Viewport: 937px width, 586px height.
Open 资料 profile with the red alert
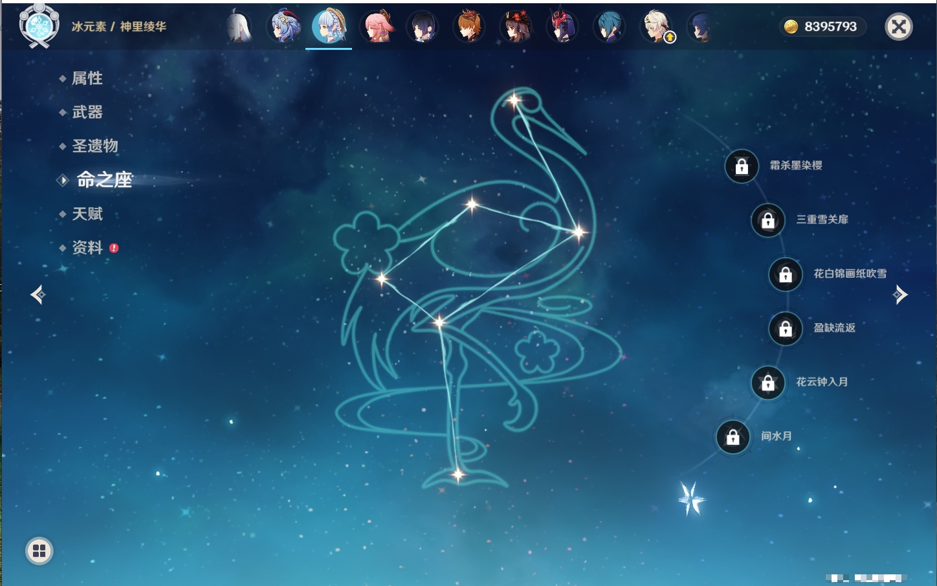87,247
